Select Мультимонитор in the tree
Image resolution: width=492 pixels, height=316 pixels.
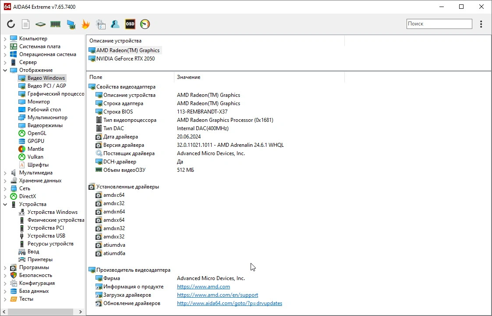[47, 117]
